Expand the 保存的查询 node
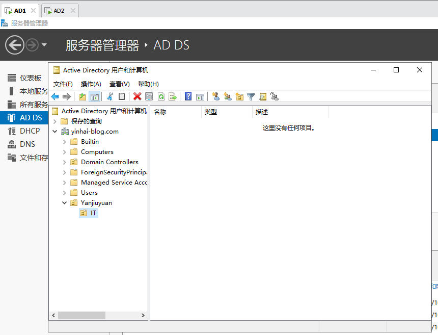 (x=55, y=121)
